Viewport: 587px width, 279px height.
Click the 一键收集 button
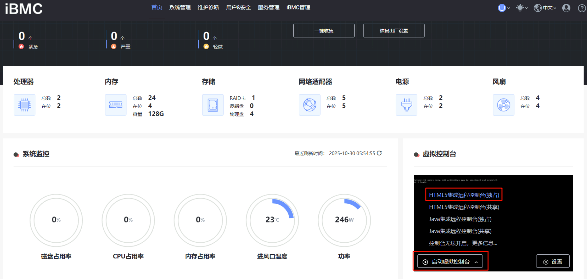click(324, 31)
